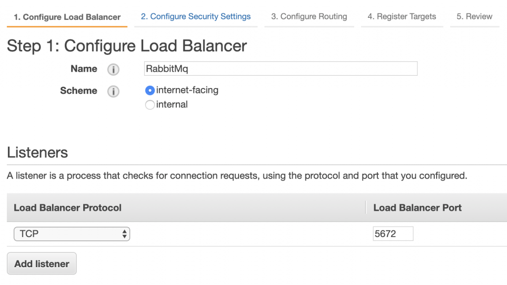Click the info icon beside Scheme
This screenshot has width=507, height=285.
(x=113, y=91)
